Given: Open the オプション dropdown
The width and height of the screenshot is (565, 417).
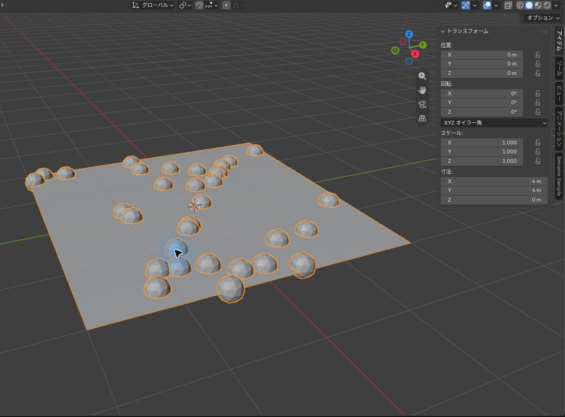Looking at the screenshot, I should pos(542,17).
